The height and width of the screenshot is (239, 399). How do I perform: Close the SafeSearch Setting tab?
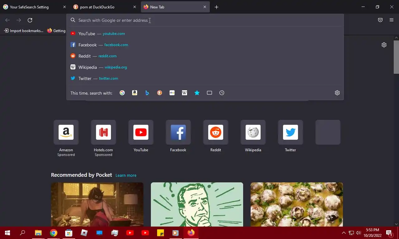pos(65,7)
